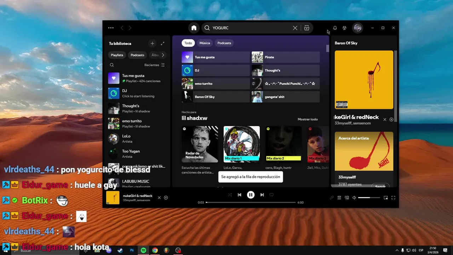
Task: Add nukeGirl & redNeck to liked in the player bar
Action: [166, 198]
